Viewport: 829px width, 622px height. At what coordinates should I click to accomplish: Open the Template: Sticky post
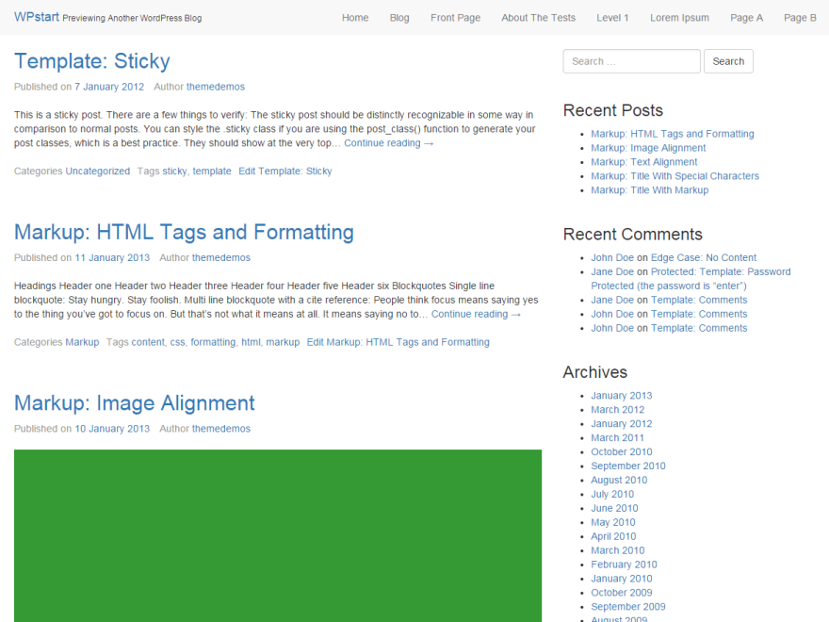pyautogui.click(x=91, y=61)
